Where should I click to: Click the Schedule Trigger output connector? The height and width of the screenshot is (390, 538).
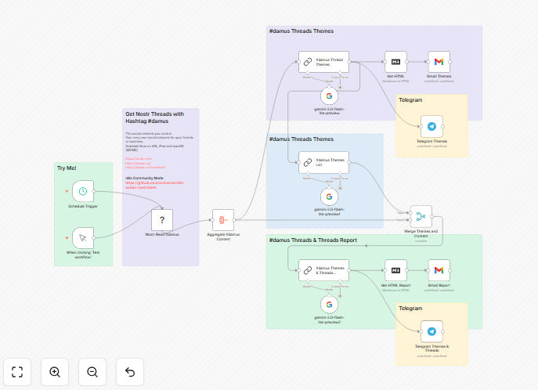[94, 191]
